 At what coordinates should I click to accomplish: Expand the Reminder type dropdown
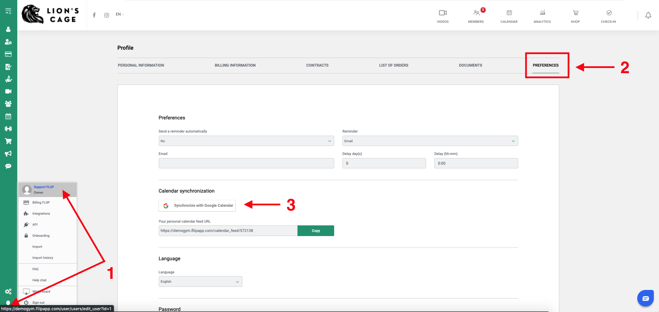pyautogui.click(x=430, y=141)
